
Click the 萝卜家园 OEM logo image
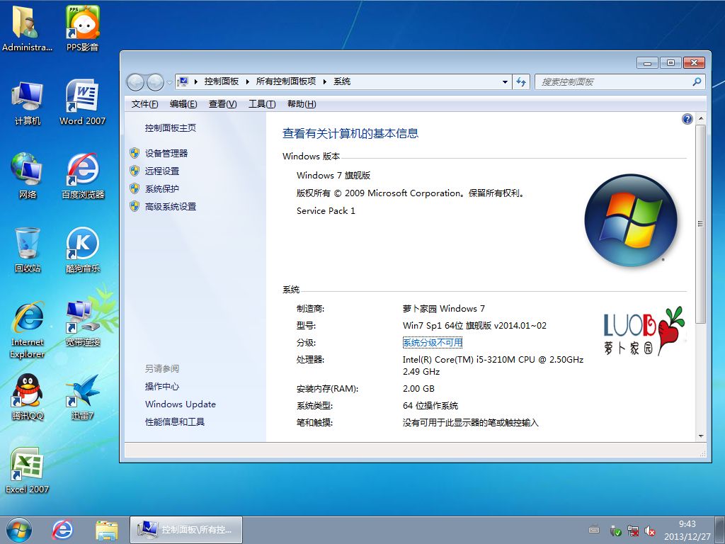(644, 331)
